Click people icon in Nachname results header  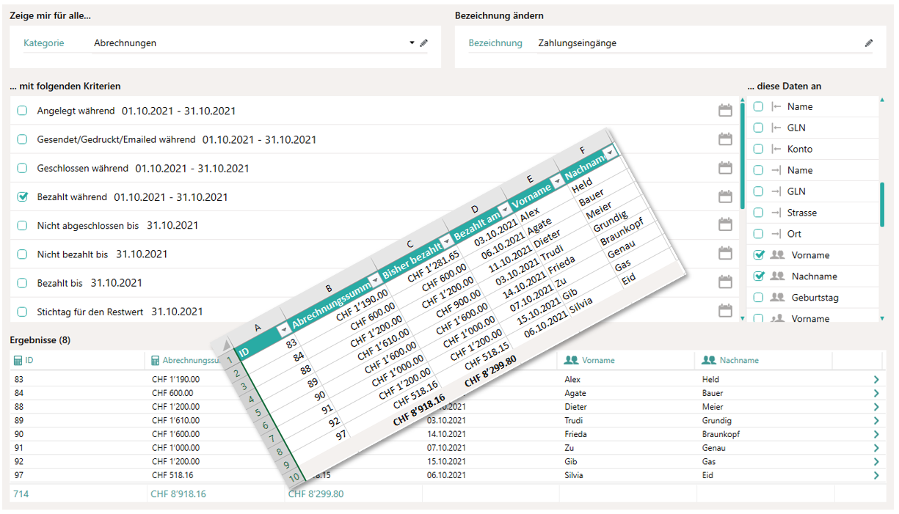[709, 361]
